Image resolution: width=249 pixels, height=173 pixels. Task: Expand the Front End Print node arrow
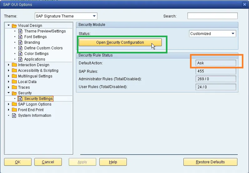[x=8, y=110]
